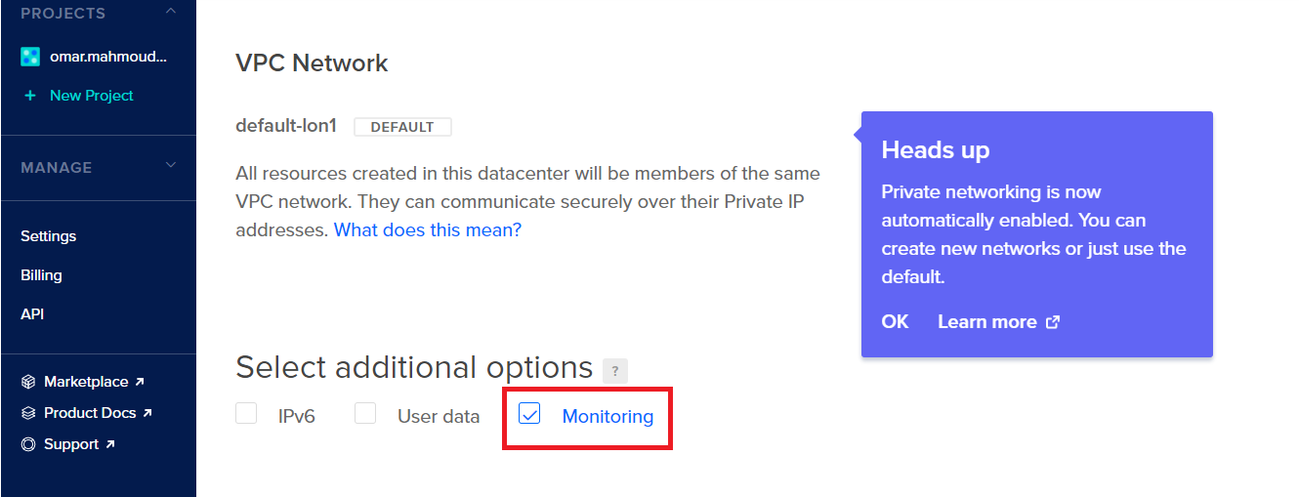Click the Product Docs stack icon
This screenshot has width=1299, height=497.
(x=28, y=413)
